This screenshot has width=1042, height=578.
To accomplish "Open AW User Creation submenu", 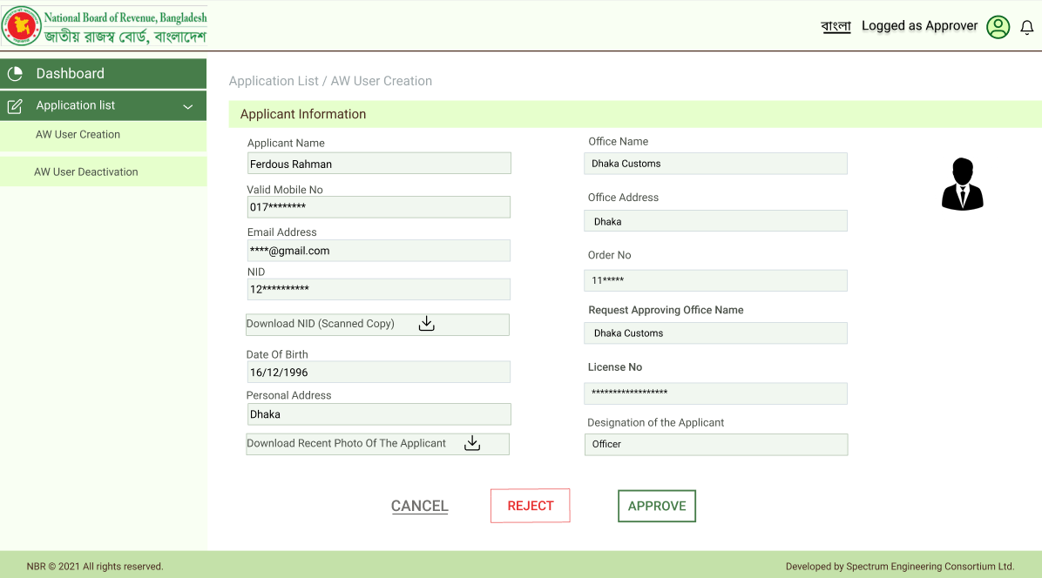I will click(103, 135).
